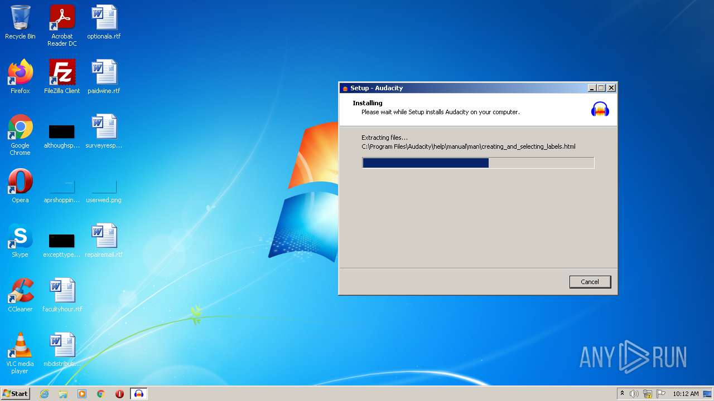Open the Windows Start menu
The image size is (714, 401).
[x=15, y=393]
